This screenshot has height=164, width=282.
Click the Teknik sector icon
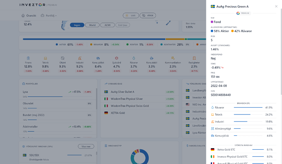pos(45,58)
